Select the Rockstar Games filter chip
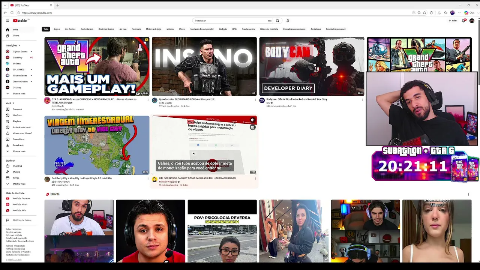The height and width of the screenshot is (270, 480). pyautogui.click(x=106, y=29)
